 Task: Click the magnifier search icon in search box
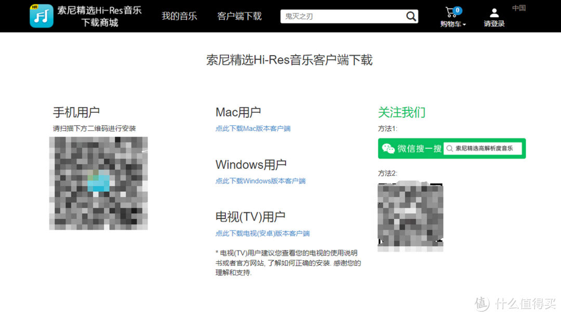tap(411, 16)
